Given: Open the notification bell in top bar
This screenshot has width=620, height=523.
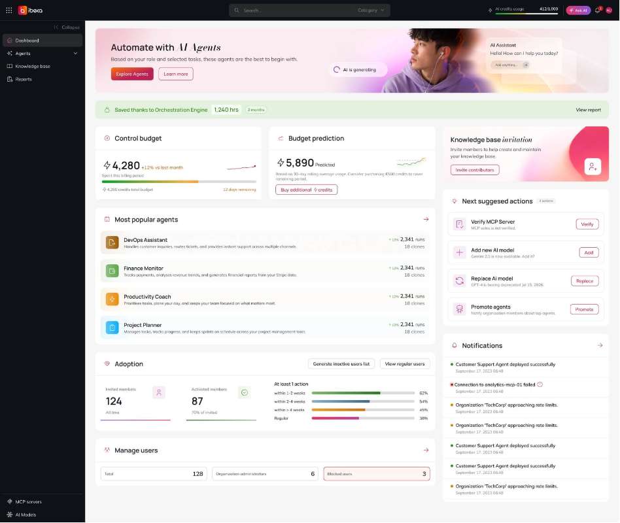Looking at the screenshot, I should point(598,10).
